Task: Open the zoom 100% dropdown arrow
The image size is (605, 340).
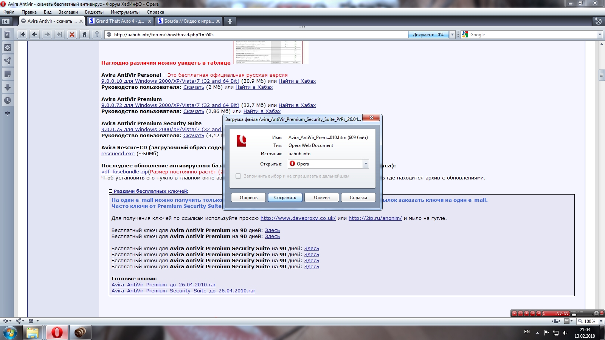Action: point(601,321)
